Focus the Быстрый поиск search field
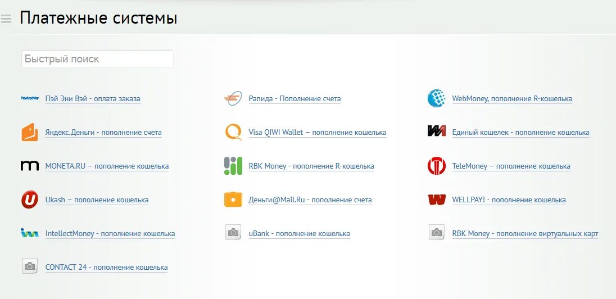Viewport: 616px width, 299px height. 97,59
